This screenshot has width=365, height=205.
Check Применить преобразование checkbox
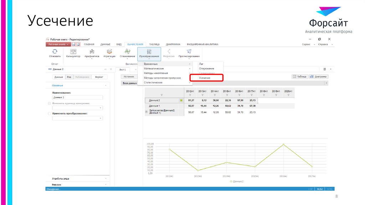click(49, 114)
